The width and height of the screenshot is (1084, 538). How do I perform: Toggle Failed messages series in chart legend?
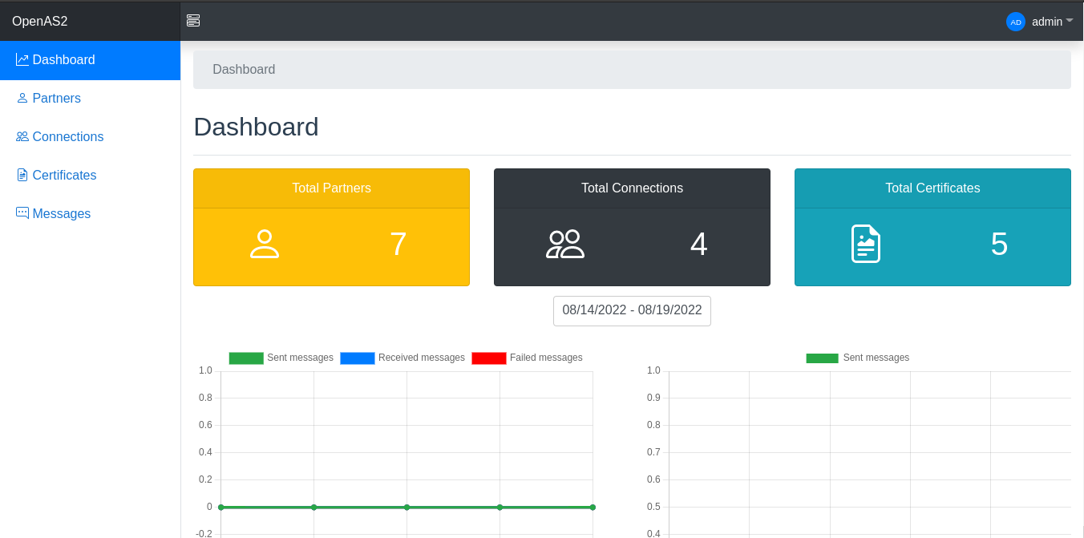(x=528, y=358)
